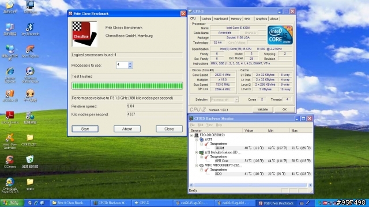Decrease Processors to use with the down arrow
Image resolution: width=369 pixels, height=207 pixels.
tap(130, 67)
